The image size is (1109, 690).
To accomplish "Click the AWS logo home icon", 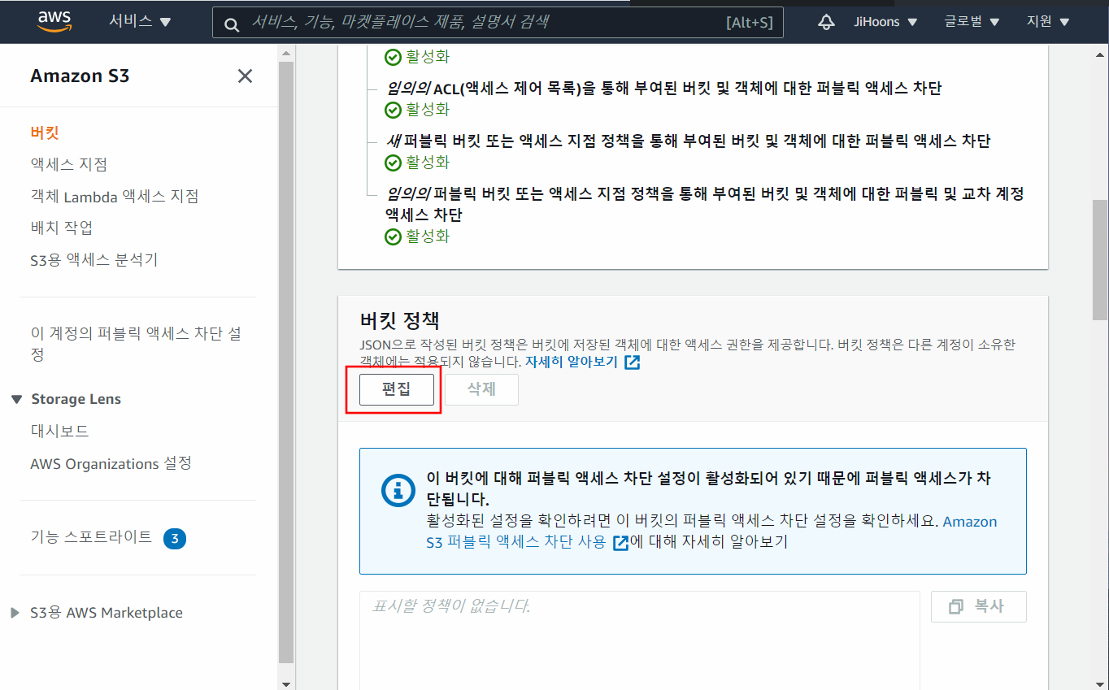I will coord(54,22).
